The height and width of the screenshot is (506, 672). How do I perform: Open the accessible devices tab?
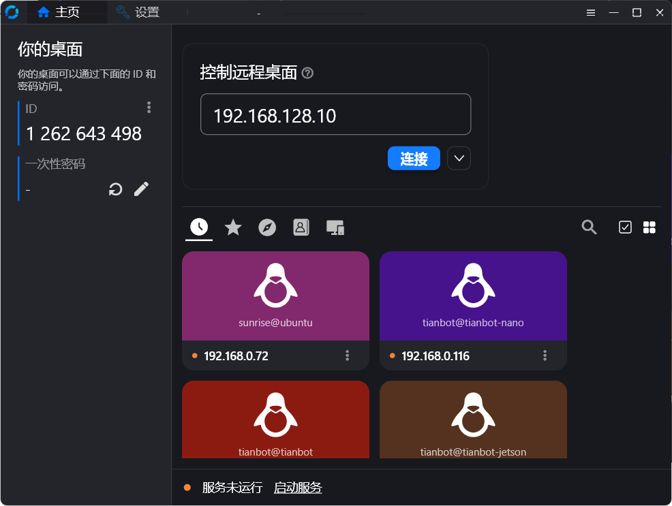[x=335, y=227]
